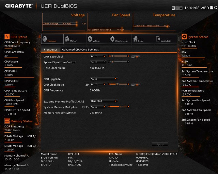This screenshot has height=174, width=218.
Task: Increase CPU Clock Ratio with right arrow
Action: point(128,84)
